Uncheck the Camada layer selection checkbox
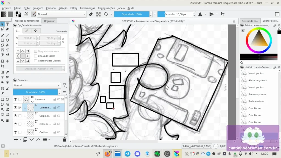Viewport: 281px width, 158px height. 20,108
